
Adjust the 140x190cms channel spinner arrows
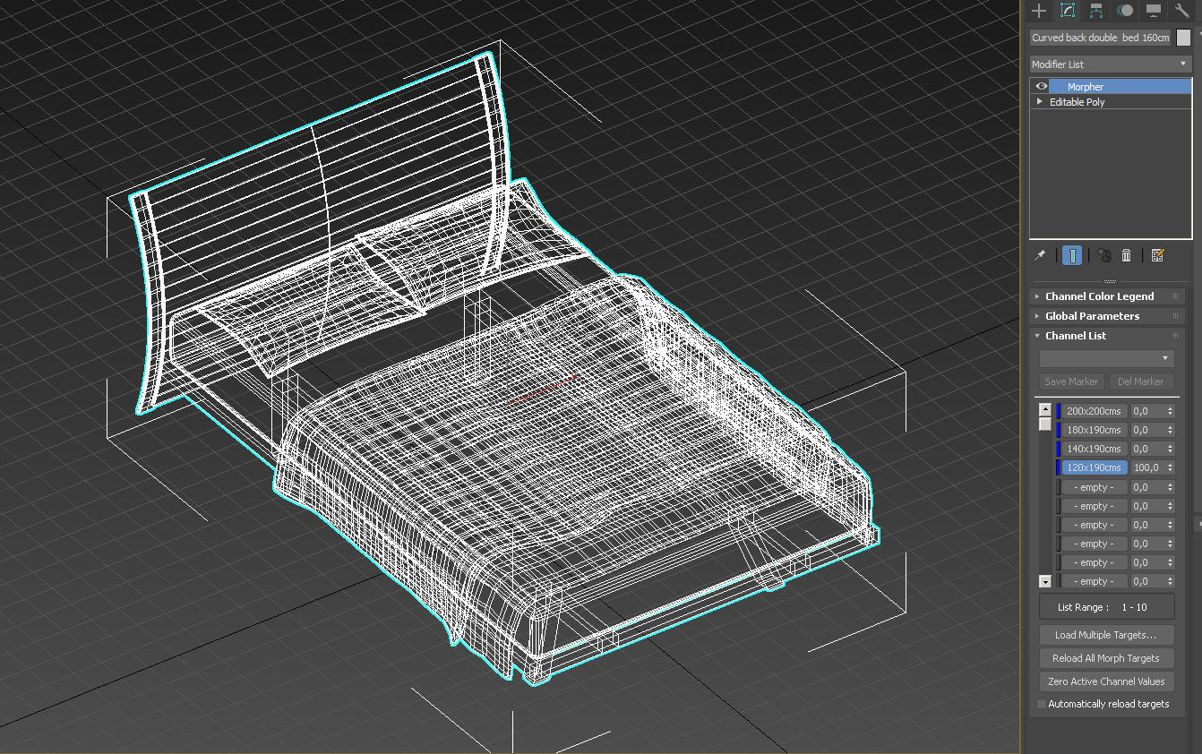tap(1170, 449)
